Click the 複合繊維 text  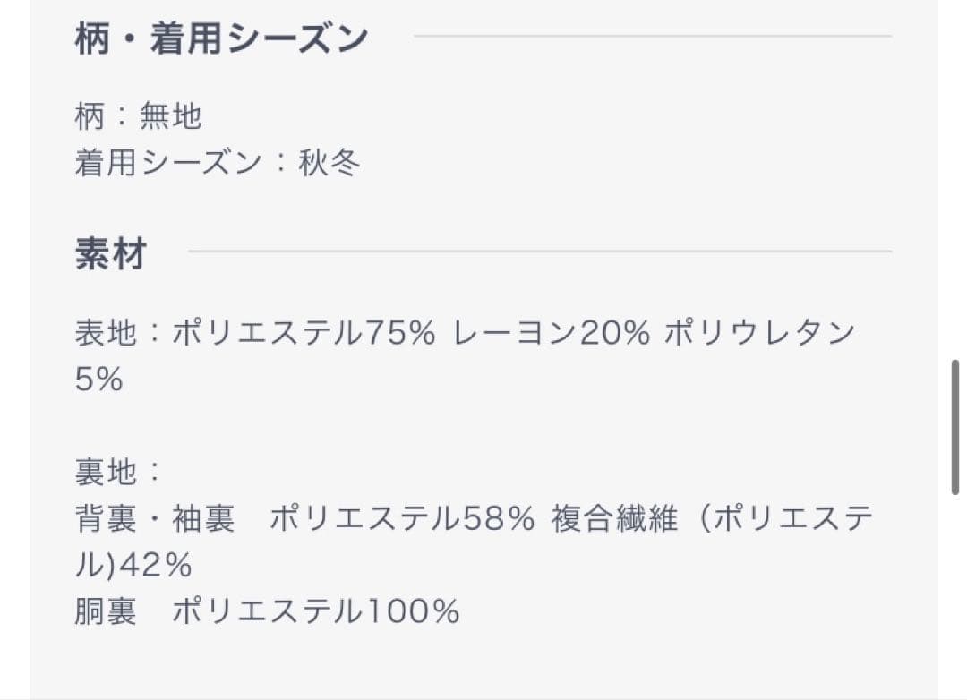point(614,519)
